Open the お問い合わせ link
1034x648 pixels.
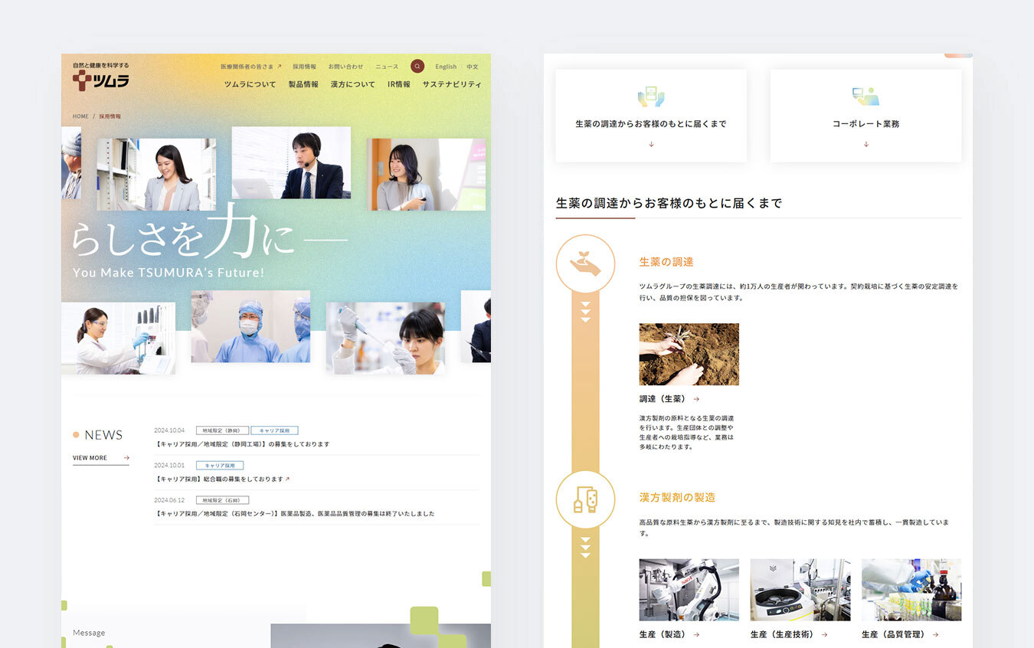pos(345,67)
